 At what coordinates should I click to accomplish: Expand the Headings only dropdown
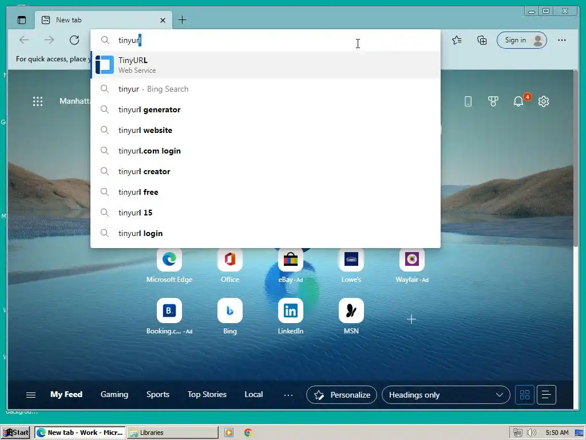click(446, 395)
